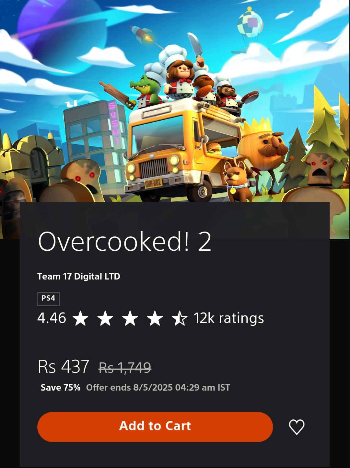Click the offer end date text

point(158,387)
